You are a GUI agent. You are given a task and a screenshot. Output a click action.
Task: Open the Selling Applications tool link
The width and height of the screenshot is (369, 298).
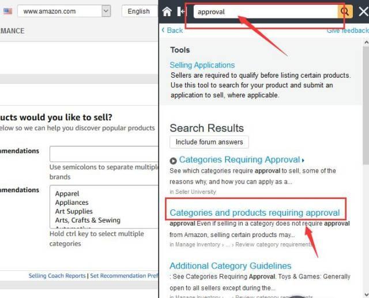tap(202, 65)
